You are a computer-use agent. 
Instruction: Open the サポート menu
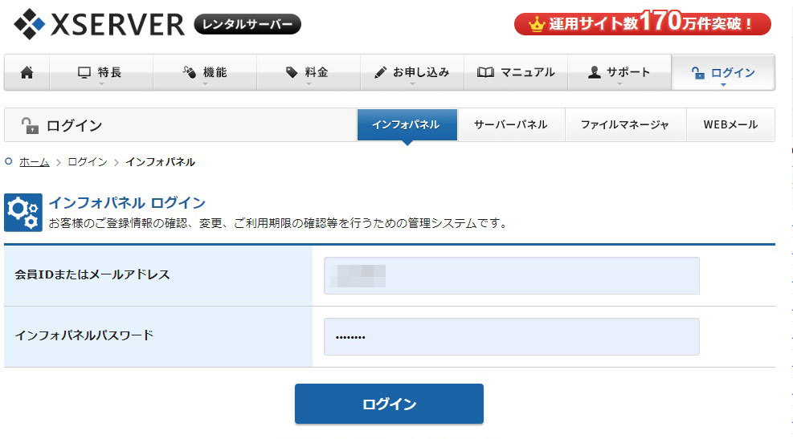(x=619, y=72)
